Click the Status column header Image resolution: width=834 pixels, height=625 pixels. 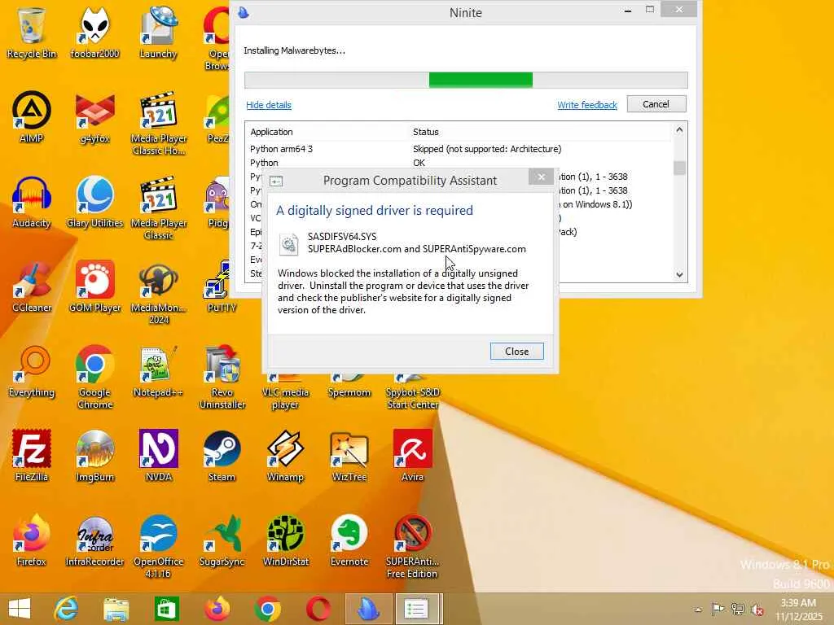[x=425, y=132]
